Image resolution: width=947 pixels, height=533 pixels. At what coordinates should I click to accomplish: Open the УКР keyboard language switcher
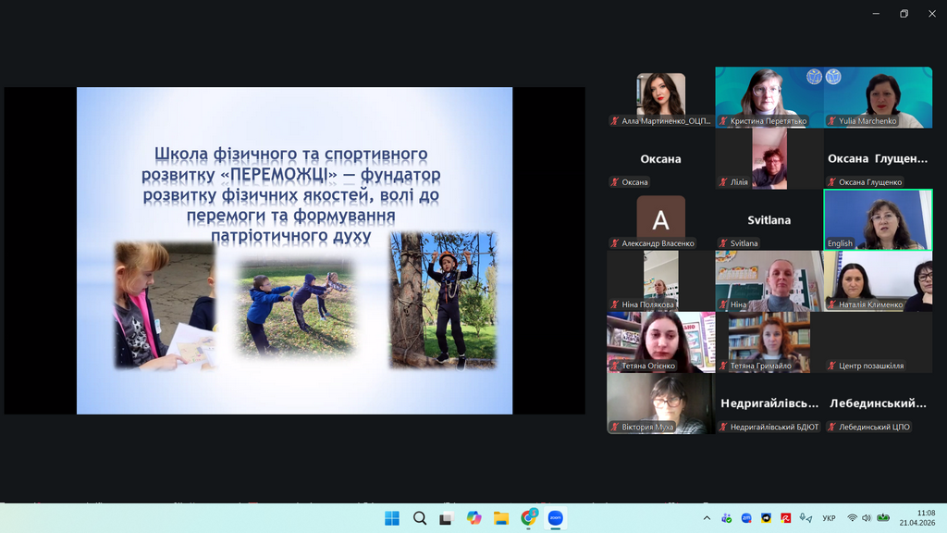coord(830,518)
